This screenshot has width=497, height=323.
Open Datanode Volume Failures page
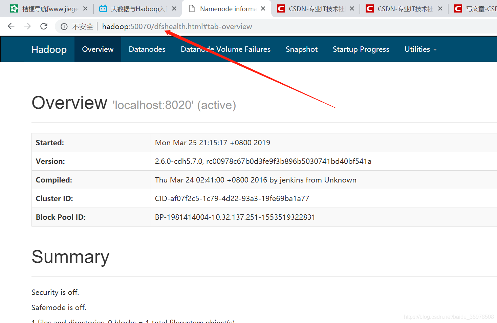[226, 49]
